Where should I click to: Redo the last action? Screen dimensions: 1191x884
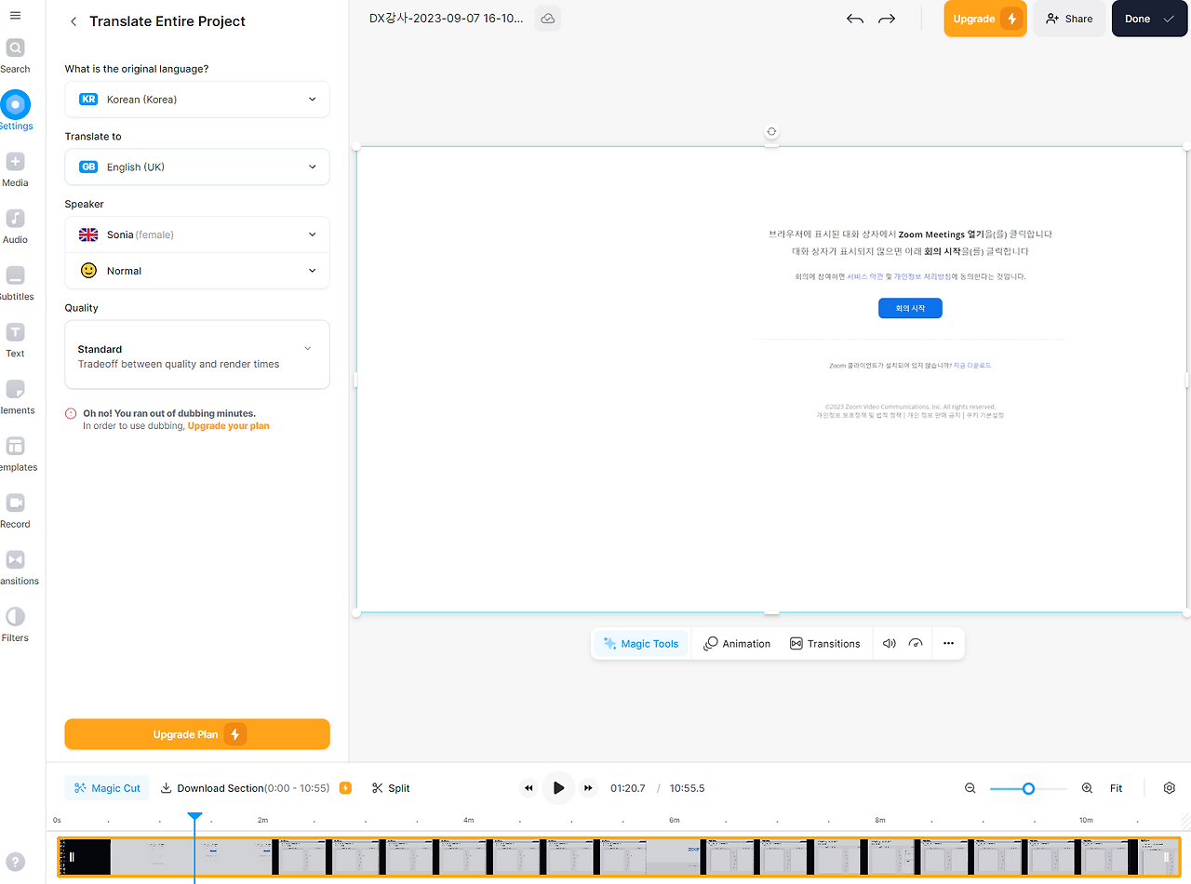pyautogui.click(x=887, y=19)
